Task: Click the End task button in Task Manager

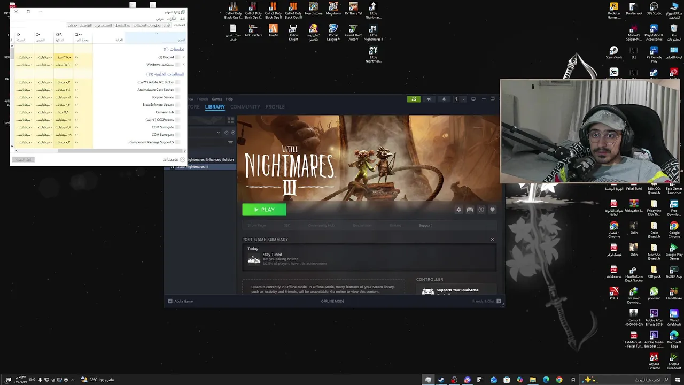Action: tap(24, 159)
